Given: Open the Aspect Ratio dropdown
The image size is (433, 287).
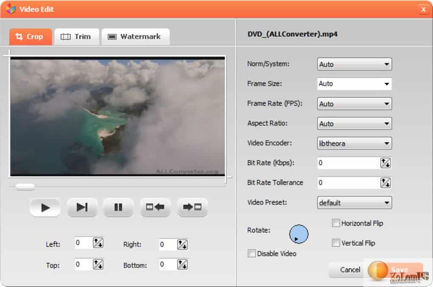Looking at the screenshot, I should [x=354, y=123].
